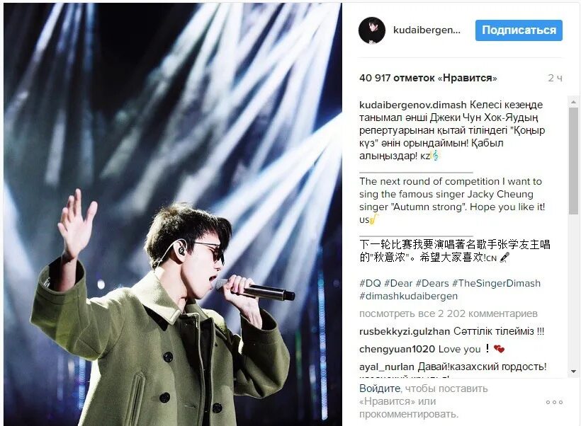581x426 pixels.
Task: Click the scrollbar up arrow in comments
Action: tap(574, 101)
